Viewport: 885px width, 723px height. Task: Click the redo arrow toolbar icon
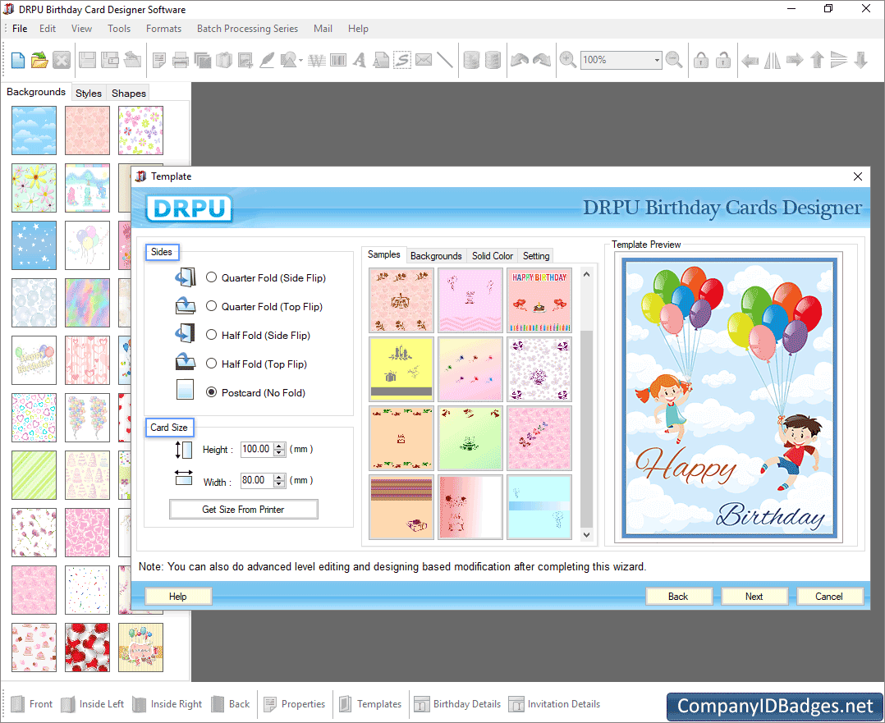coord(542,60)
